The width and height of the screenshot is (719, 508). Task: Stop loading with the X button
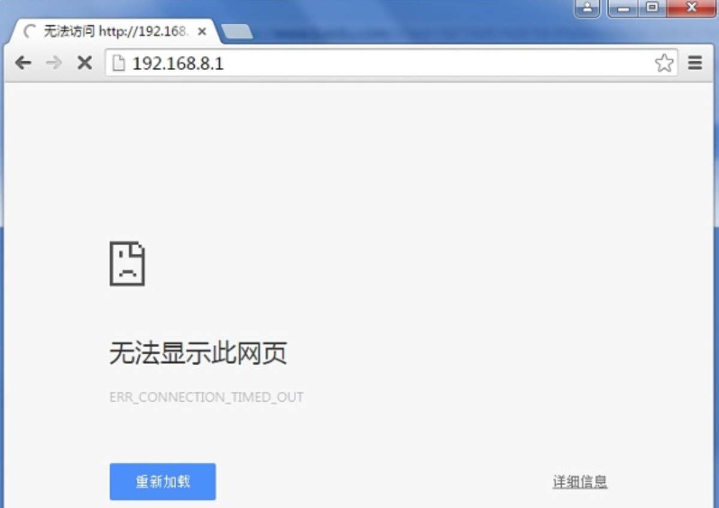coord(85,62)
